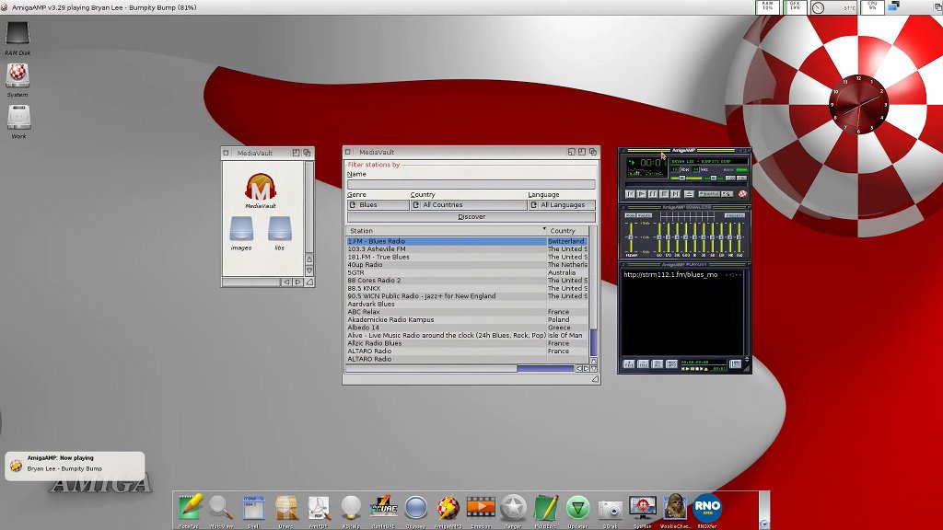Screen dimensions: 943x530
Task: Open Odyssey browser from the dock
Action: 415,508
